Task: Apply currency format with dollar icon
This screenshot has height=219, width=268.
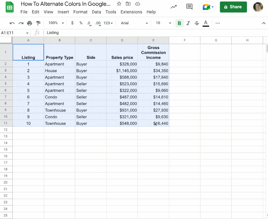Action: point(72,23)
